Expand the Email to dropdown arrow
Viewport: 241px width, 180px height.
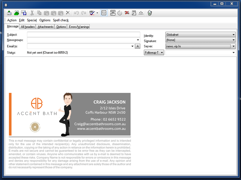(133, 46)
